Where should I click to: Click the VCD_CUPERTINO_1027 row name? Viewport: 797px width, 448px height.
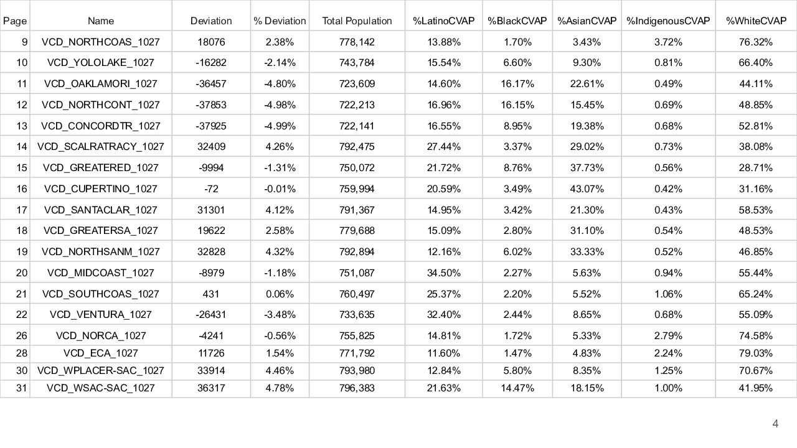(x=101, y=189)
